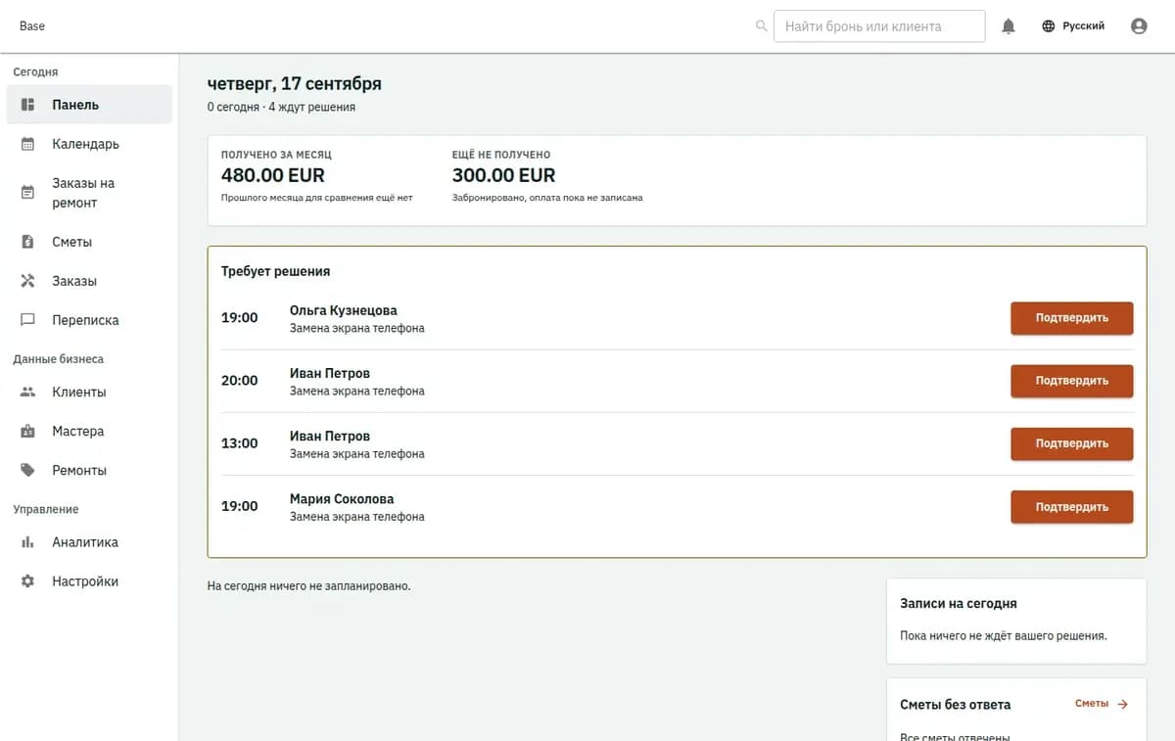Navigate to Аналитика page
The height and width of the screenshot is (741, 1175).
(89, 542)
